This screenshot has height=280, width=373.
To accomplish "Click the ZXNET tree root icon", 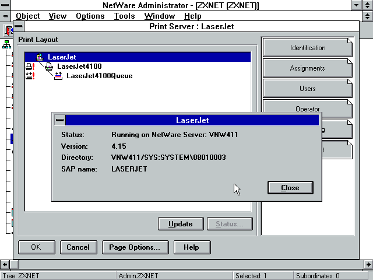I will [x=6, y=44].
